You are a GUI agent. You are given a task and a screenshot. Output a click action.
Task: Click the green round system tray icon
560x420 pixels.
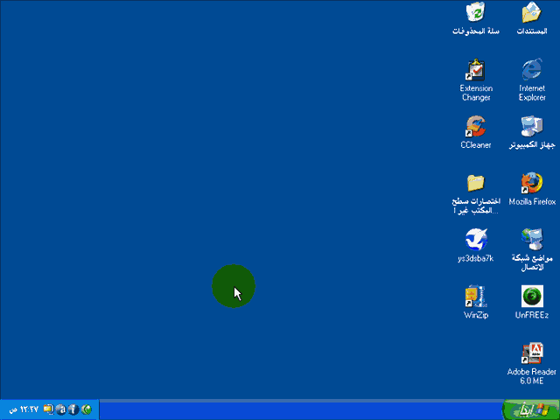pyautogui.click(x=86, y=409)
